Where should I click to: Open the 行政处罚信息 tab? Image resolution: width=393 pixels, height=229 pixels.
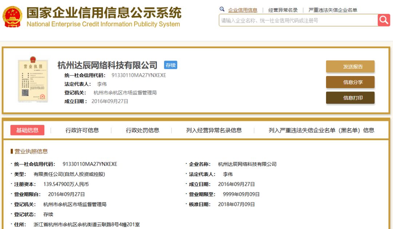[x=142, y=130]
